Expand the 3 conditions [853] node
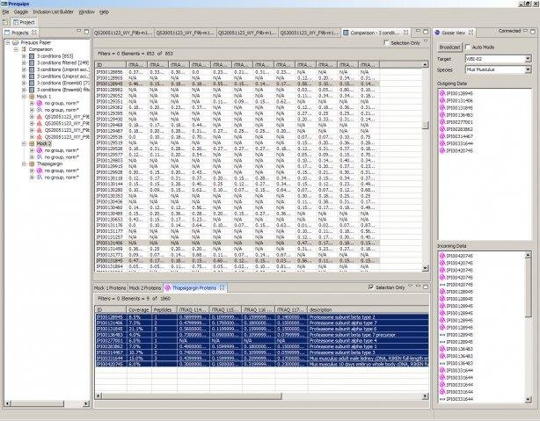Screen dimensions: 540x421 pyautogui.click(x=24, y=56)
